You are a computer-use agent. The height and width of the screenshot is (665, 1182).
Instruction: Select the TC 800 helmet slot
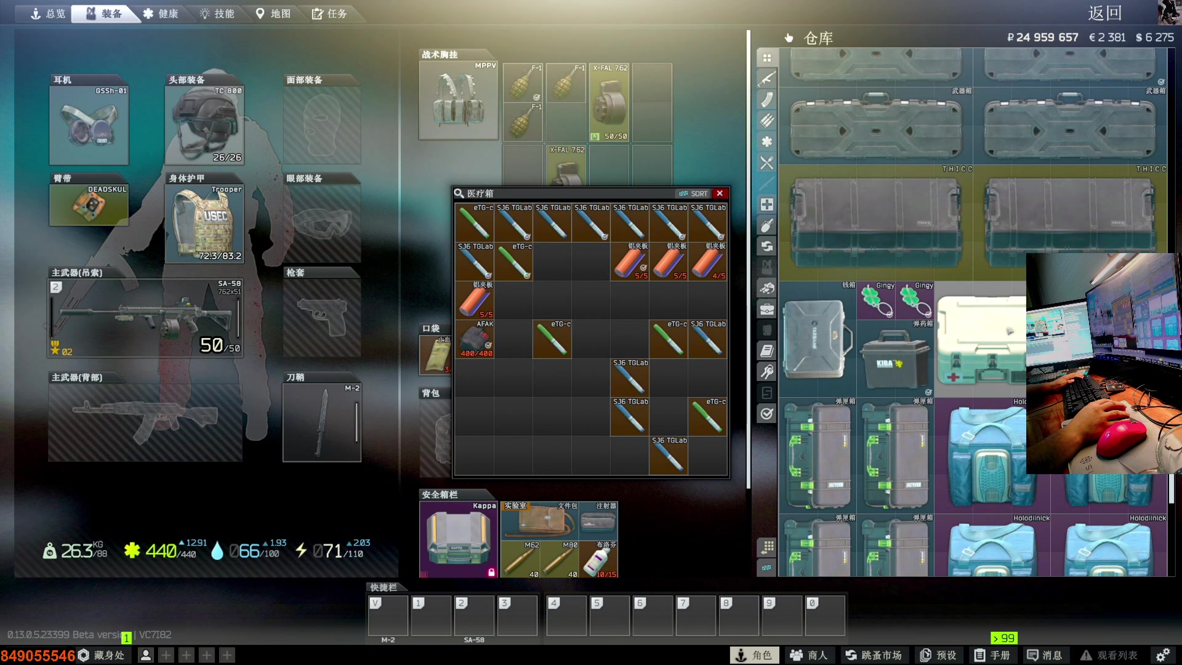tap(204, 124)
